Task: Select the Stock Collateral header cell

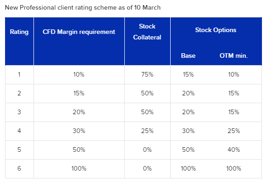Action: point(147,32)
